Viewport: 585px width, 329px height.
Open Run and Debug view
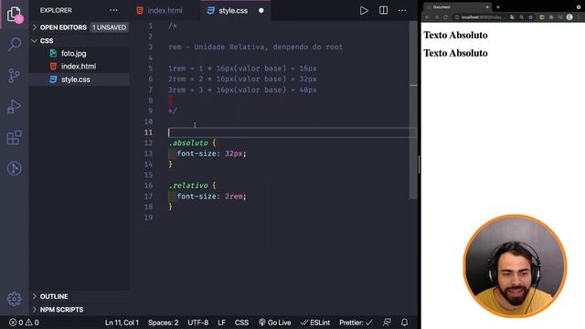[x=15, y=107]
